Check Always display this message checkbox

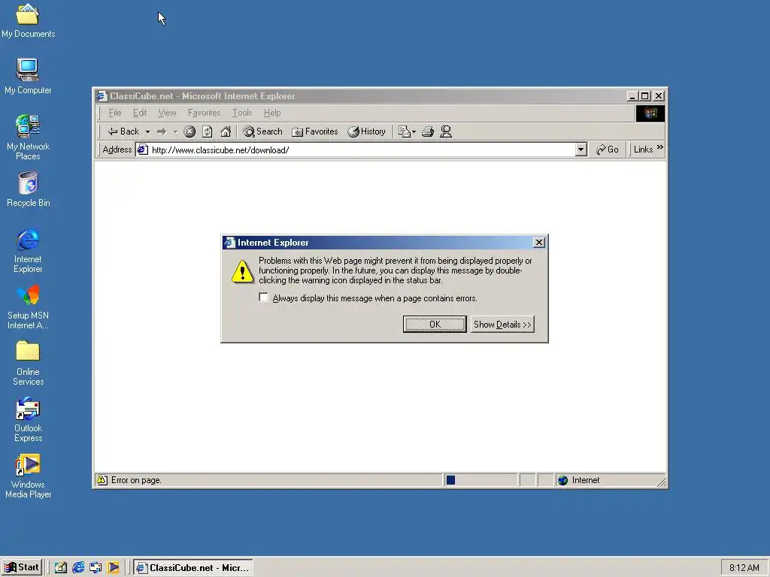pos(264,298)
